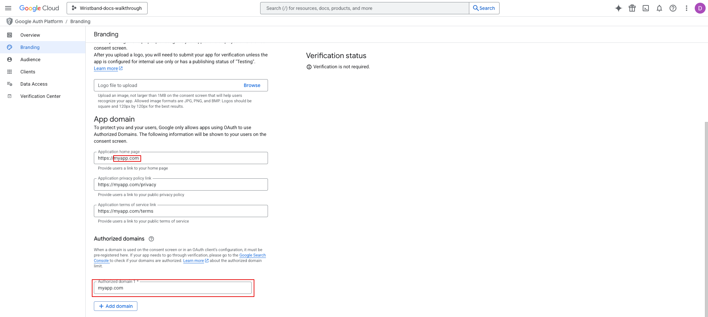Click the Verification status heading
This screenshot has height=317, width=708.
[336, 56]
